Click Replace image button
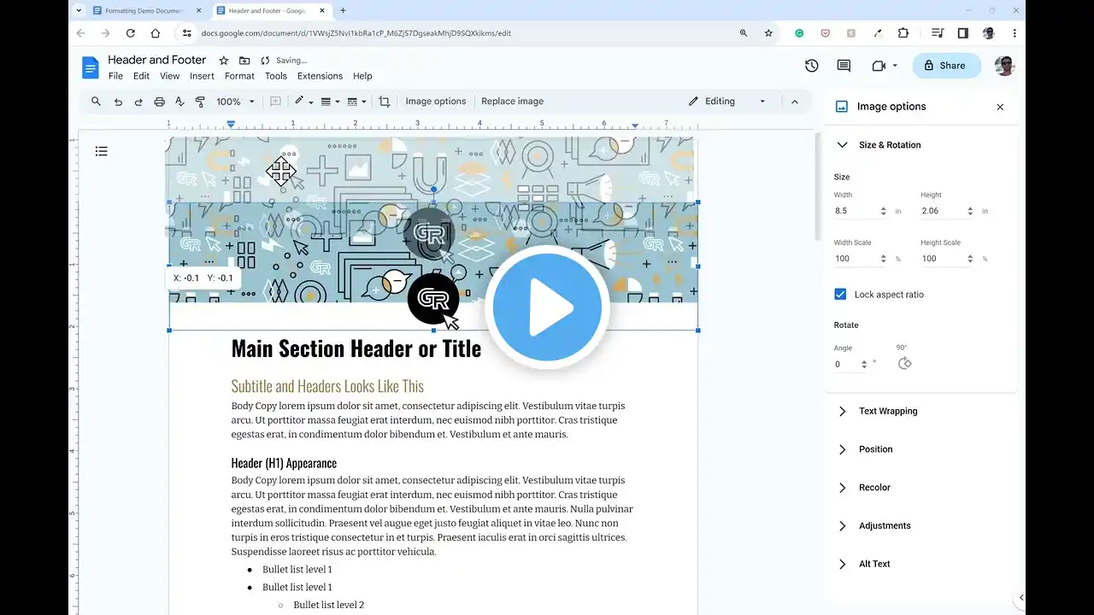 tap(512, 101)
